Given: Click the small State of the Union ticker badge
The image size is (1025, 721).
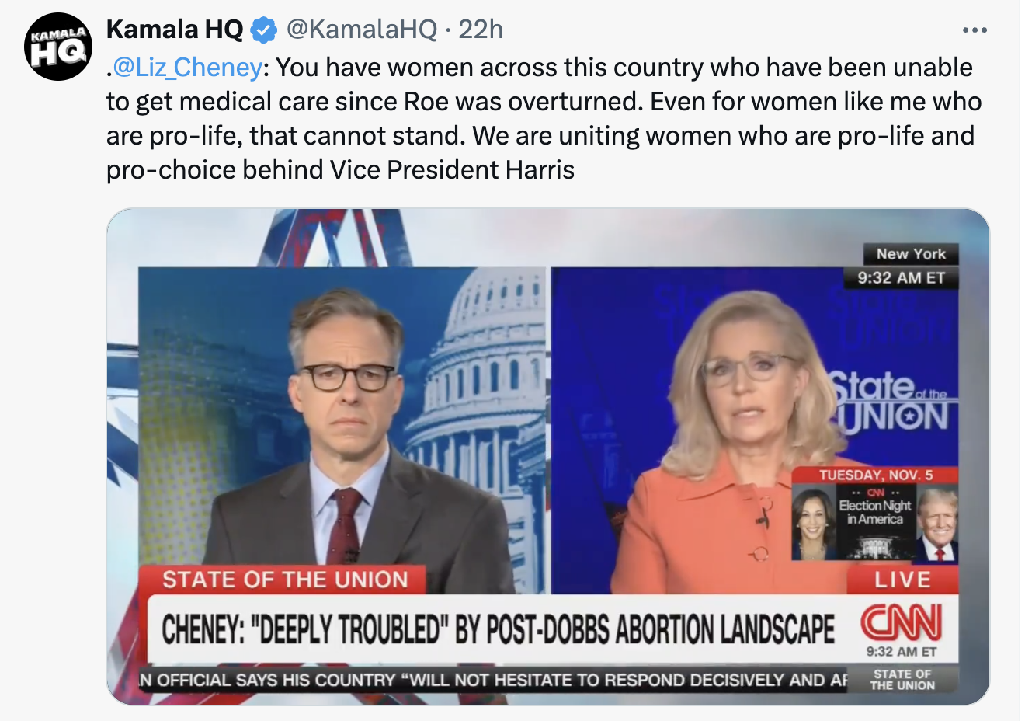Looking at the screenshot, I should pos(902,680).
